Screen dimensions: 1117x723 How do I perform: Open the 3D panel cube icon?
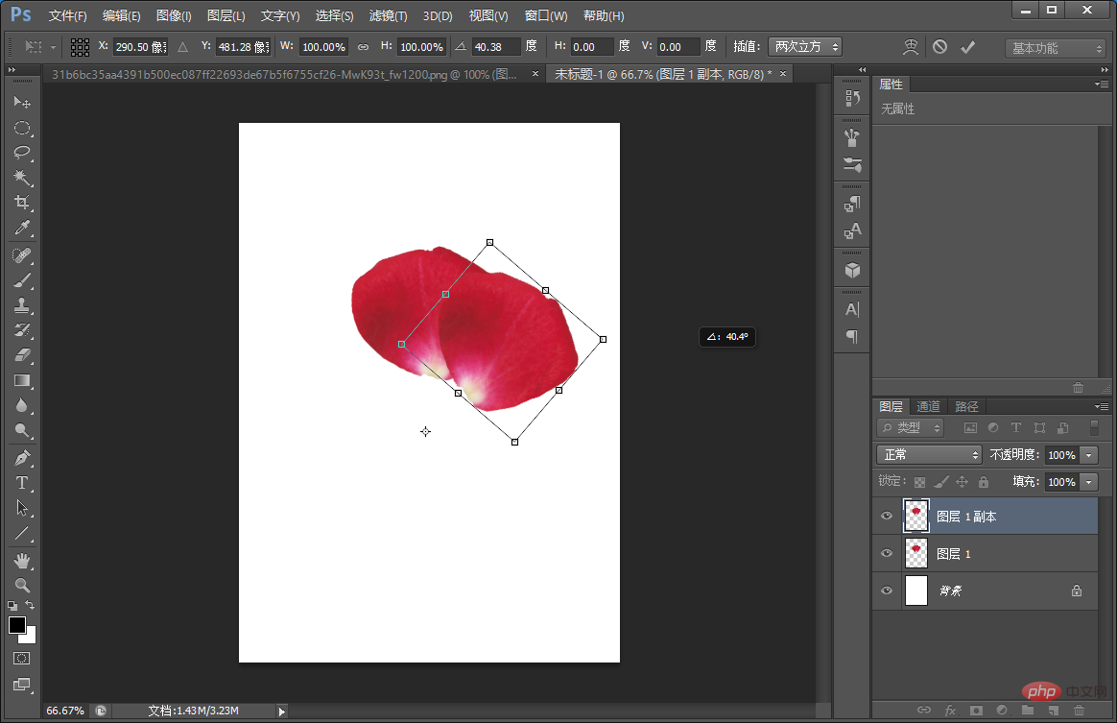(852, 270)
